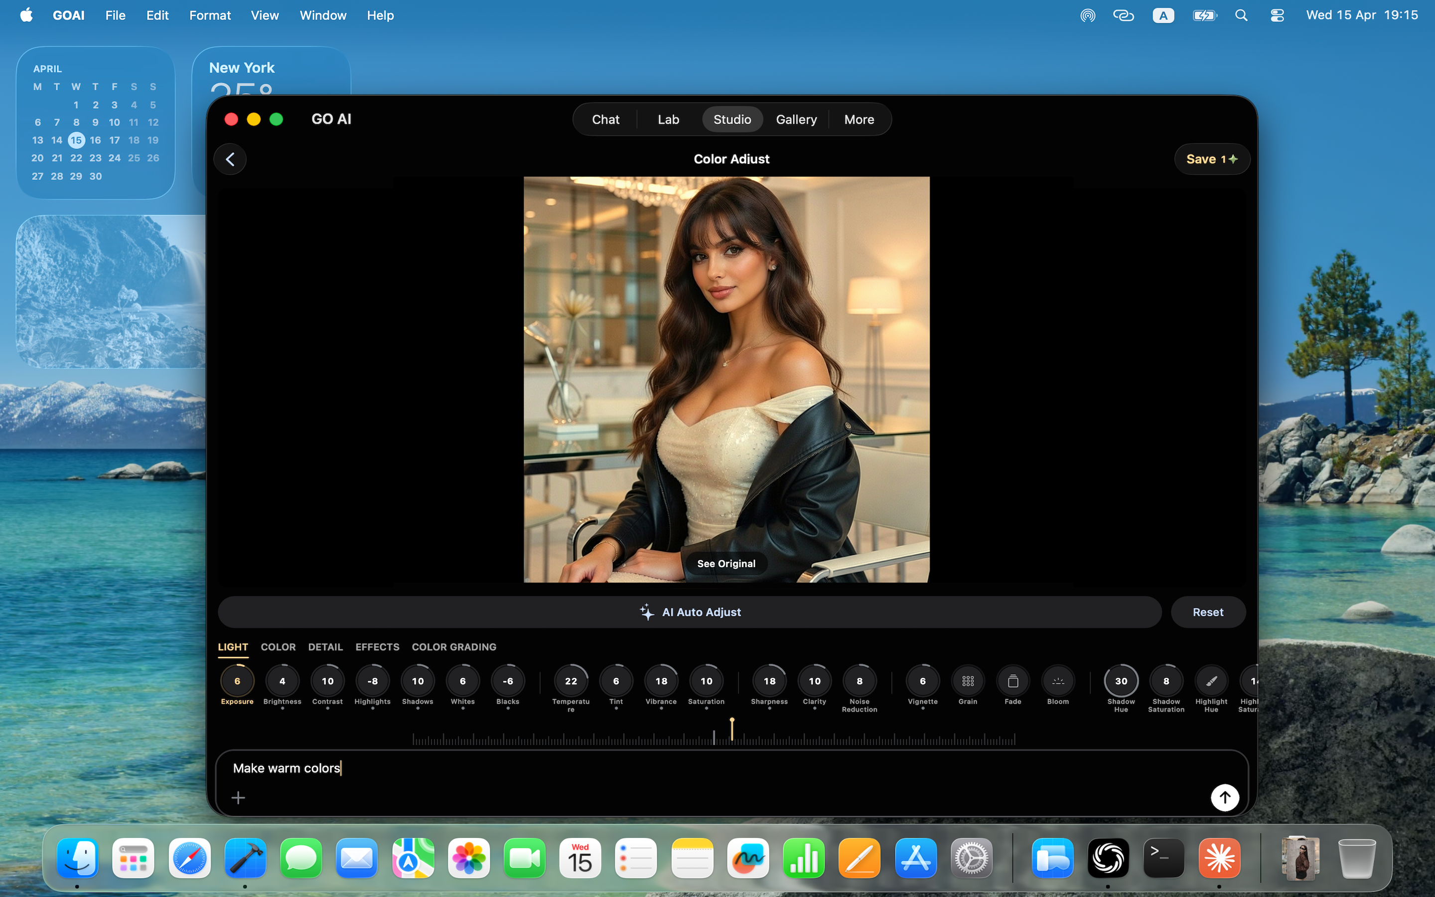Viewport: 1435px width, 897px height.
Task: Select the Grain effect icon
Action: coord(968,681)
